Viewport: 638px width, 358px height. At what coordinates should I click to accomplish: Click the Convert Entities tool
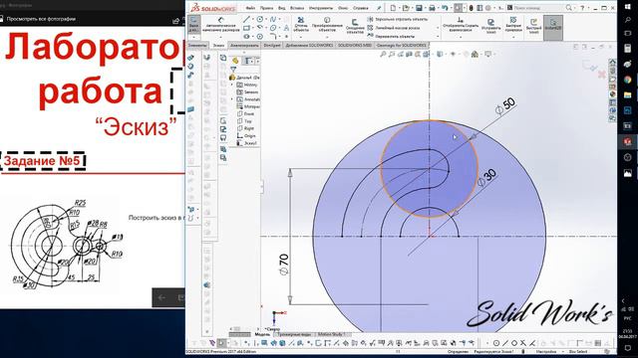pos(327,24)
